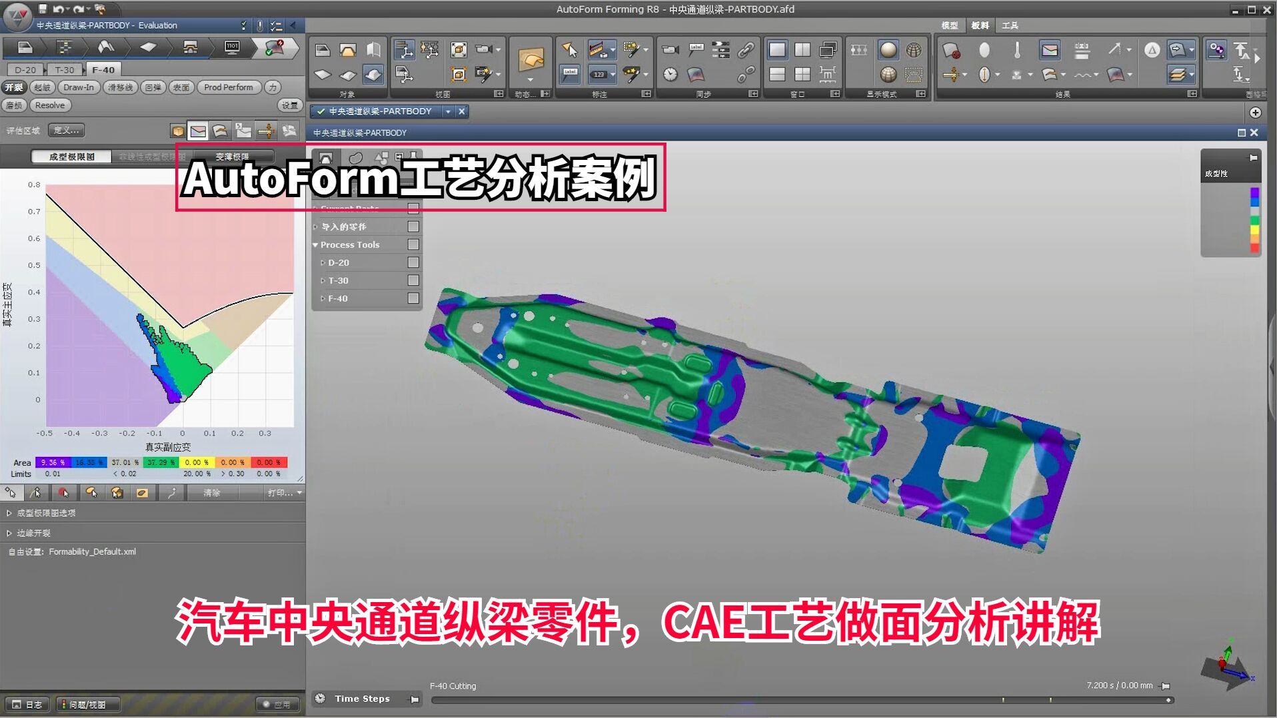Click the formability envelope icon in results group
1277x718 pixels.
(1050, 50)
